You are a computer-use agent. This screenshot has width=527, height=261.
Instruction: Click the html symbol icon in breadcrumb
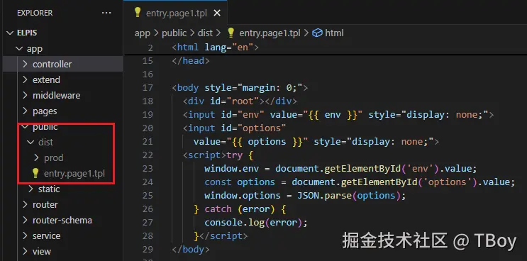click(317, 33)
